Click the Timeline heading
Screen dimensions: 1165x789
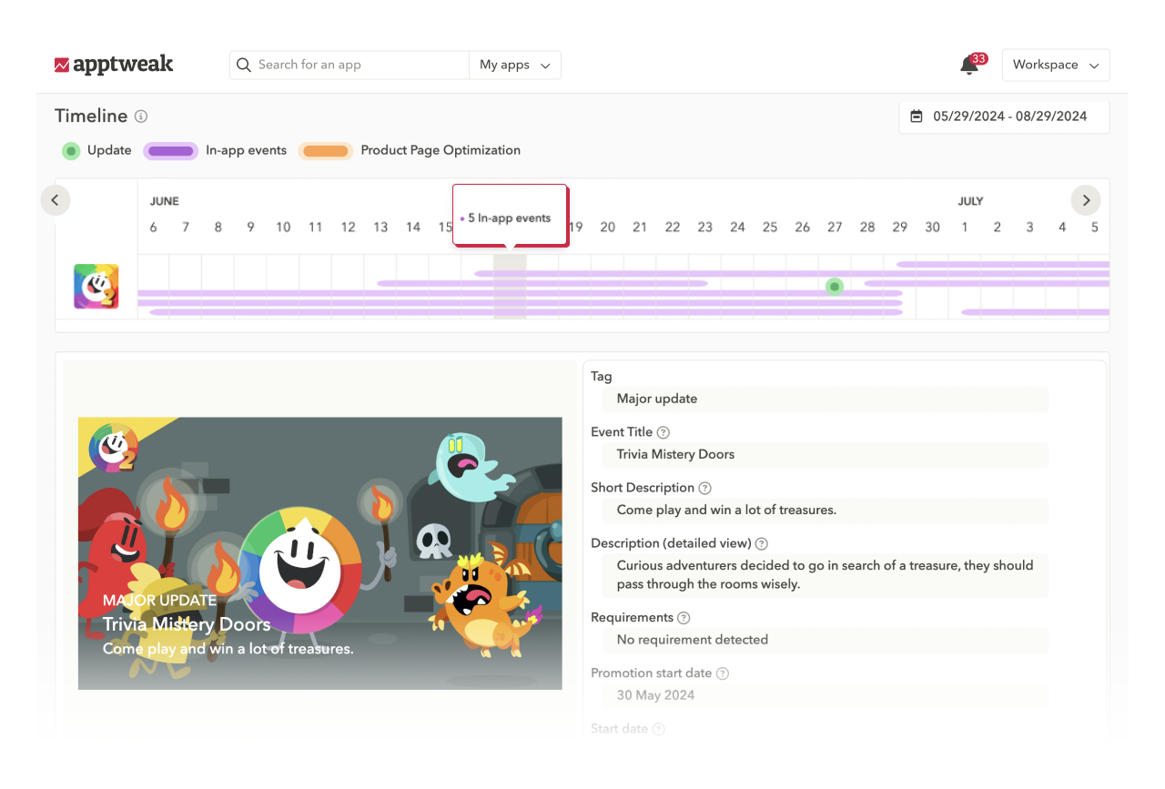(91, 116)
